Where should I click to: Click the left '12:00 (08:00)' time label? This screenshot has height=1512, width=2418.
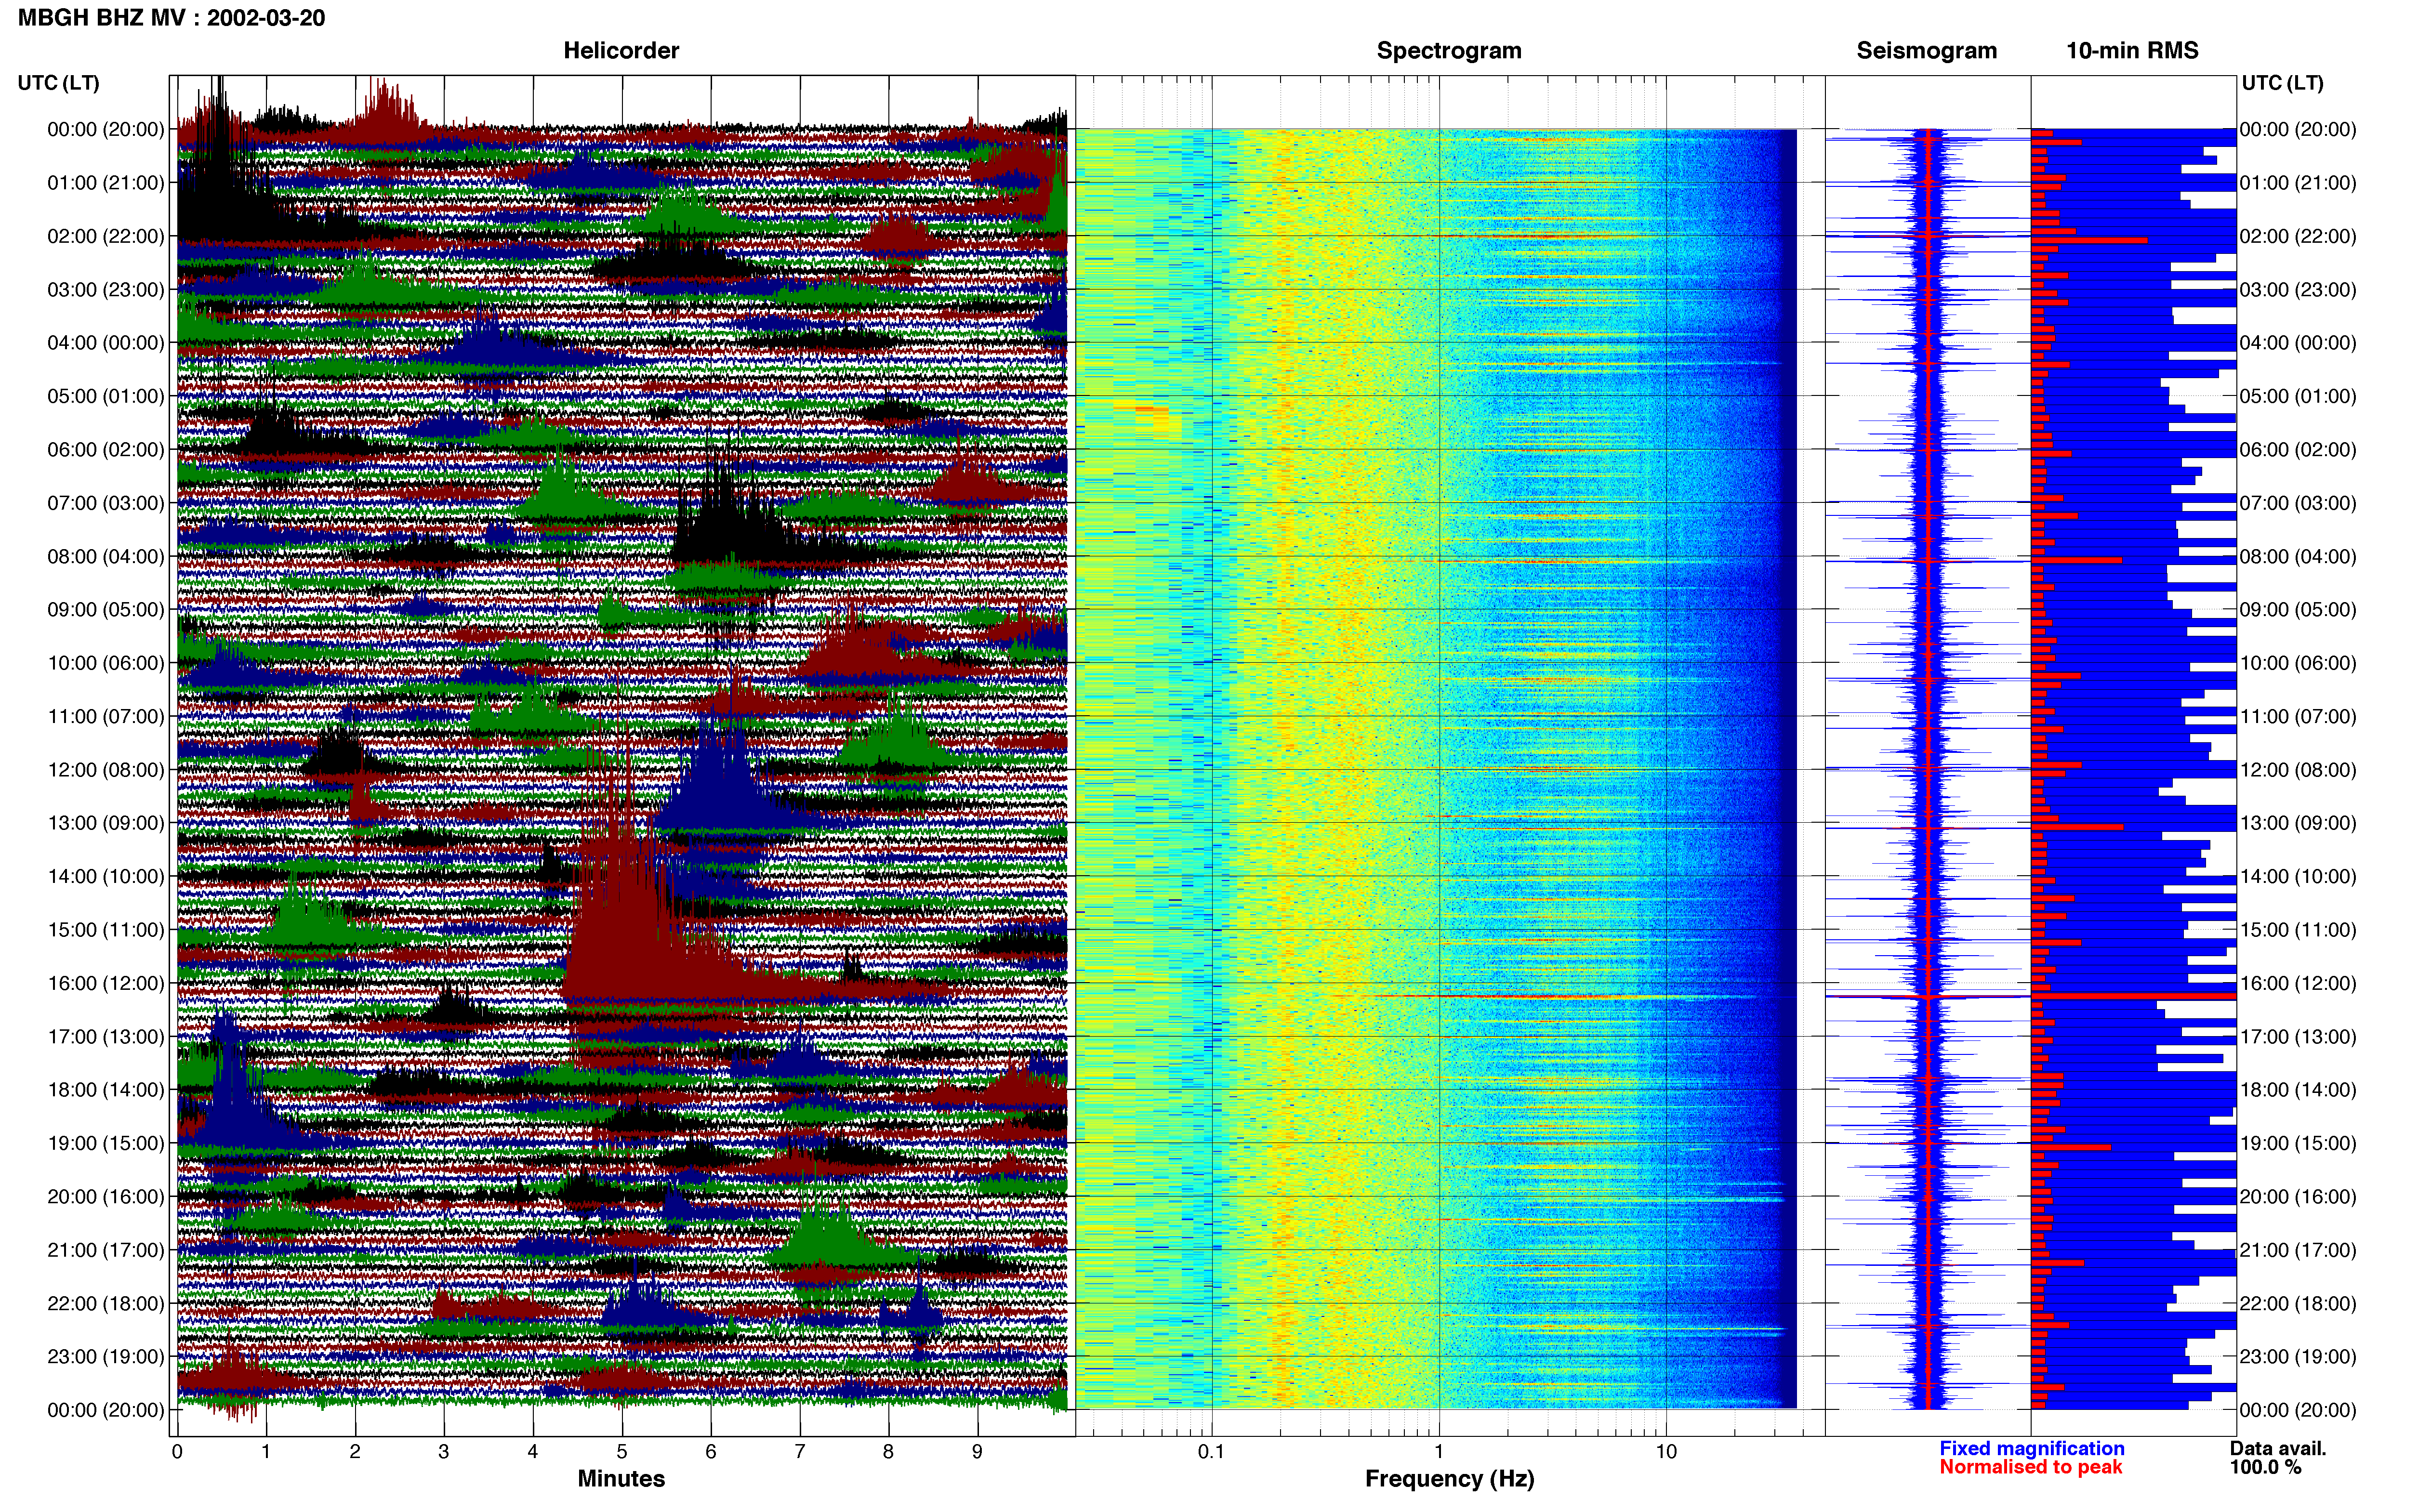tap(106, 770)
